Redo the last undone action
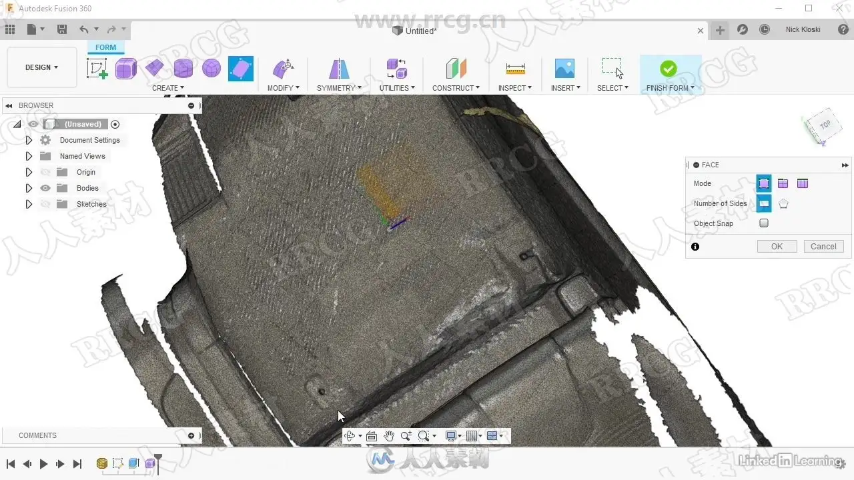 tap(111, 29)
